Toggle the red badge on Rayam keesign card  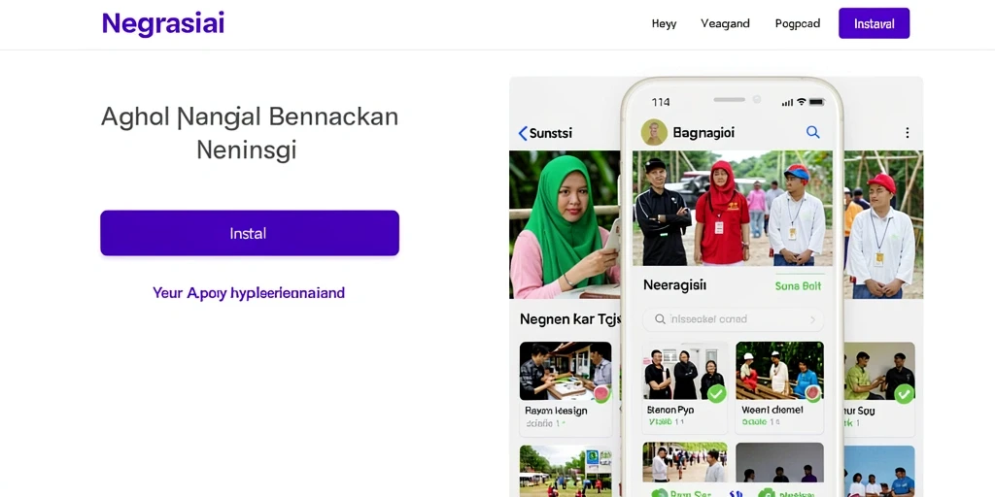(600, 394)
